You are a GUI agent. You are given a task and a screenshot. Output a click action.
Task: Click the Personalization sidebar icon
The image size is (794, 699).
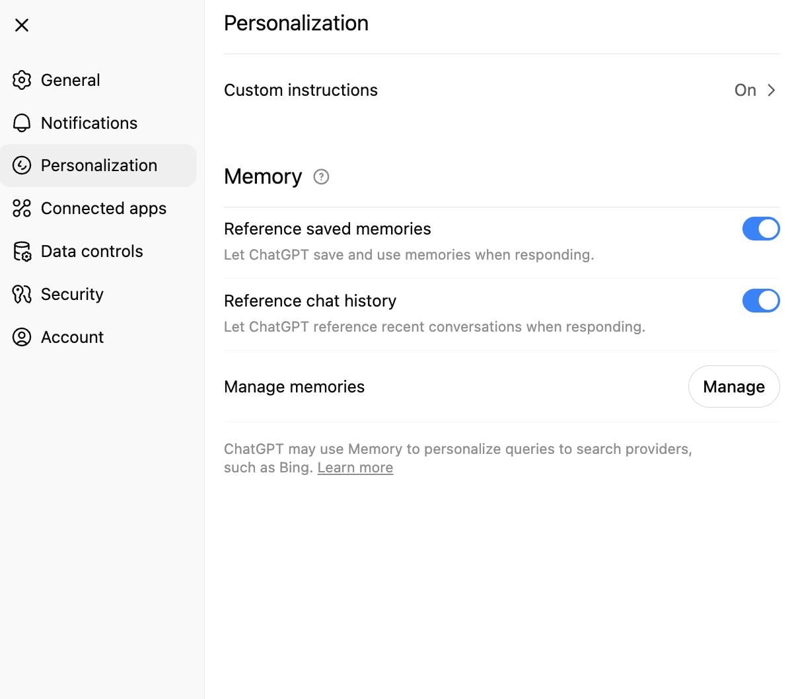click(22, 165)
